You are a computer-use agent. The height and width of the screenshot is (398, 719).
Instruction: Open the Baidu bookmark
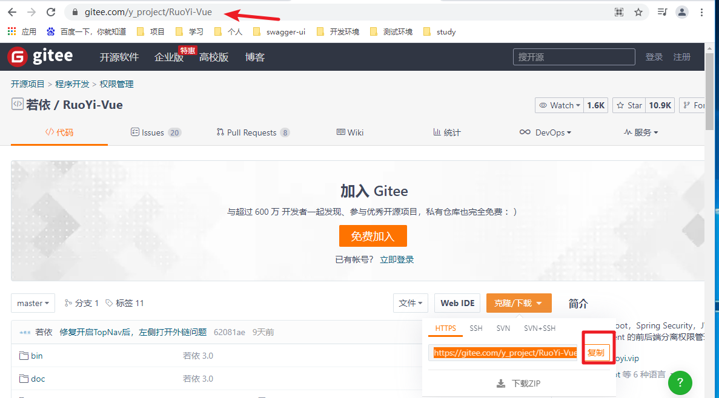pyautogui.click(x=86, y=31)
